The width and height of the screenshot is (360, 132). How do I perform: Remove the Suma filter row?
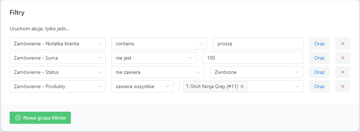pyautogui.click(x=342, y=58)
